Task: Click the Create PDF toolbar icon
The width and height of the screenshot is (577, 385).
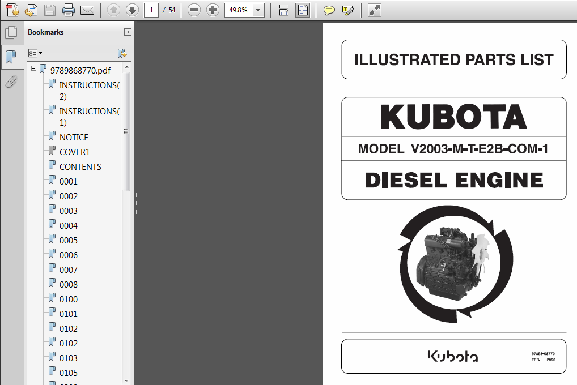Action: tap(12, 10)
